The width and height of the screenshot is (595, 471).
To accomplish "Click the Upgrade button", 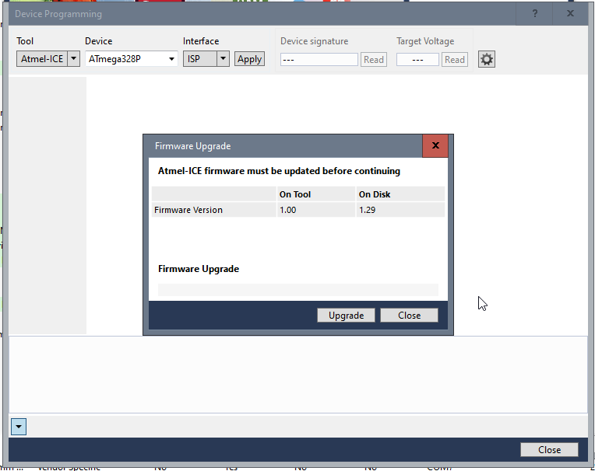I will pyautogui.click(x=346, y=316).
